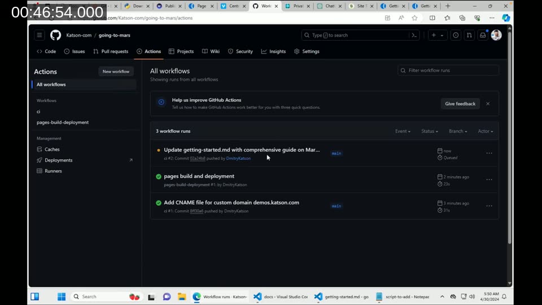The height and width of the screenshot is (305, 542).
Task: Open the Security tab
Action: (x=241, y=51)
